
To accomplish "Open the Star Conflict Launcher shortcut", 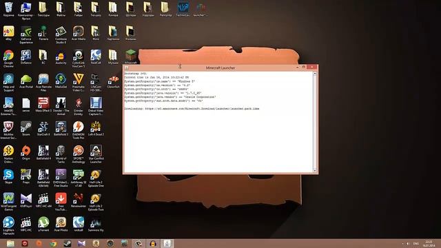I will pyautogui.click(x=96, y=154).
